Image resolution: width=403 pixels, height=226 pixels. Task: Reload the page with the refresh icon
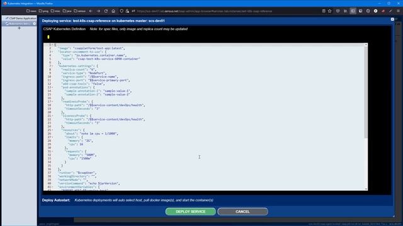(106, 11)
